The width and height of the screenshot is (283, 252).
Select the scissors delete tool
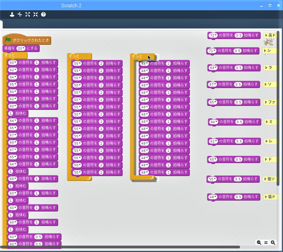[20, 15]
